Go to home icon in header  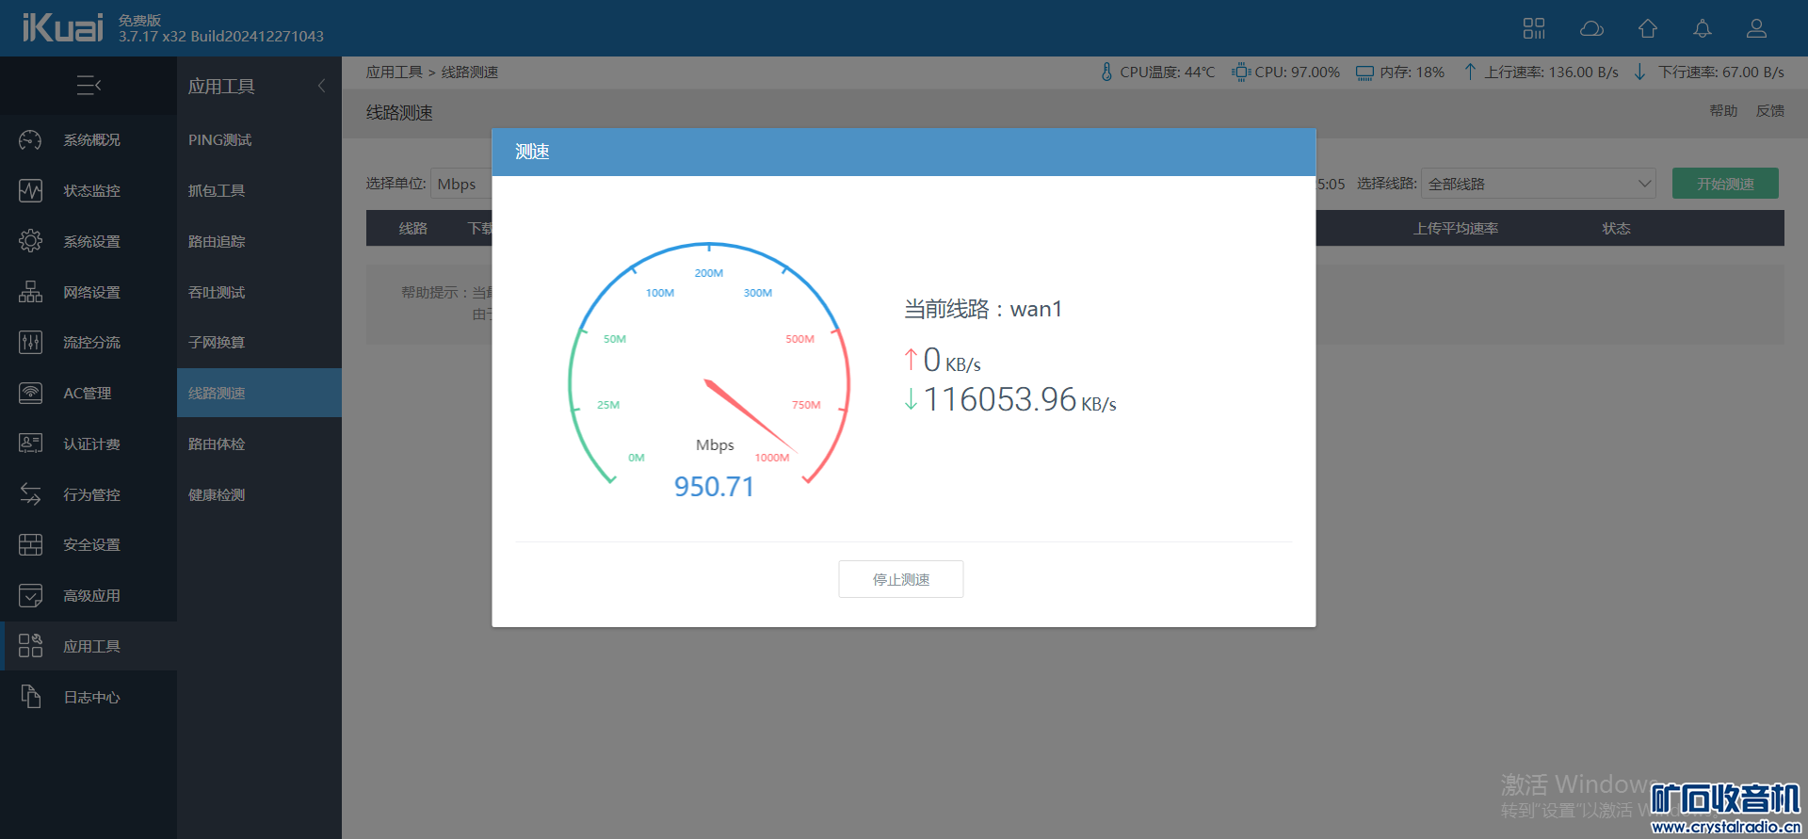pyautogui.click(x=1647, y=28)
